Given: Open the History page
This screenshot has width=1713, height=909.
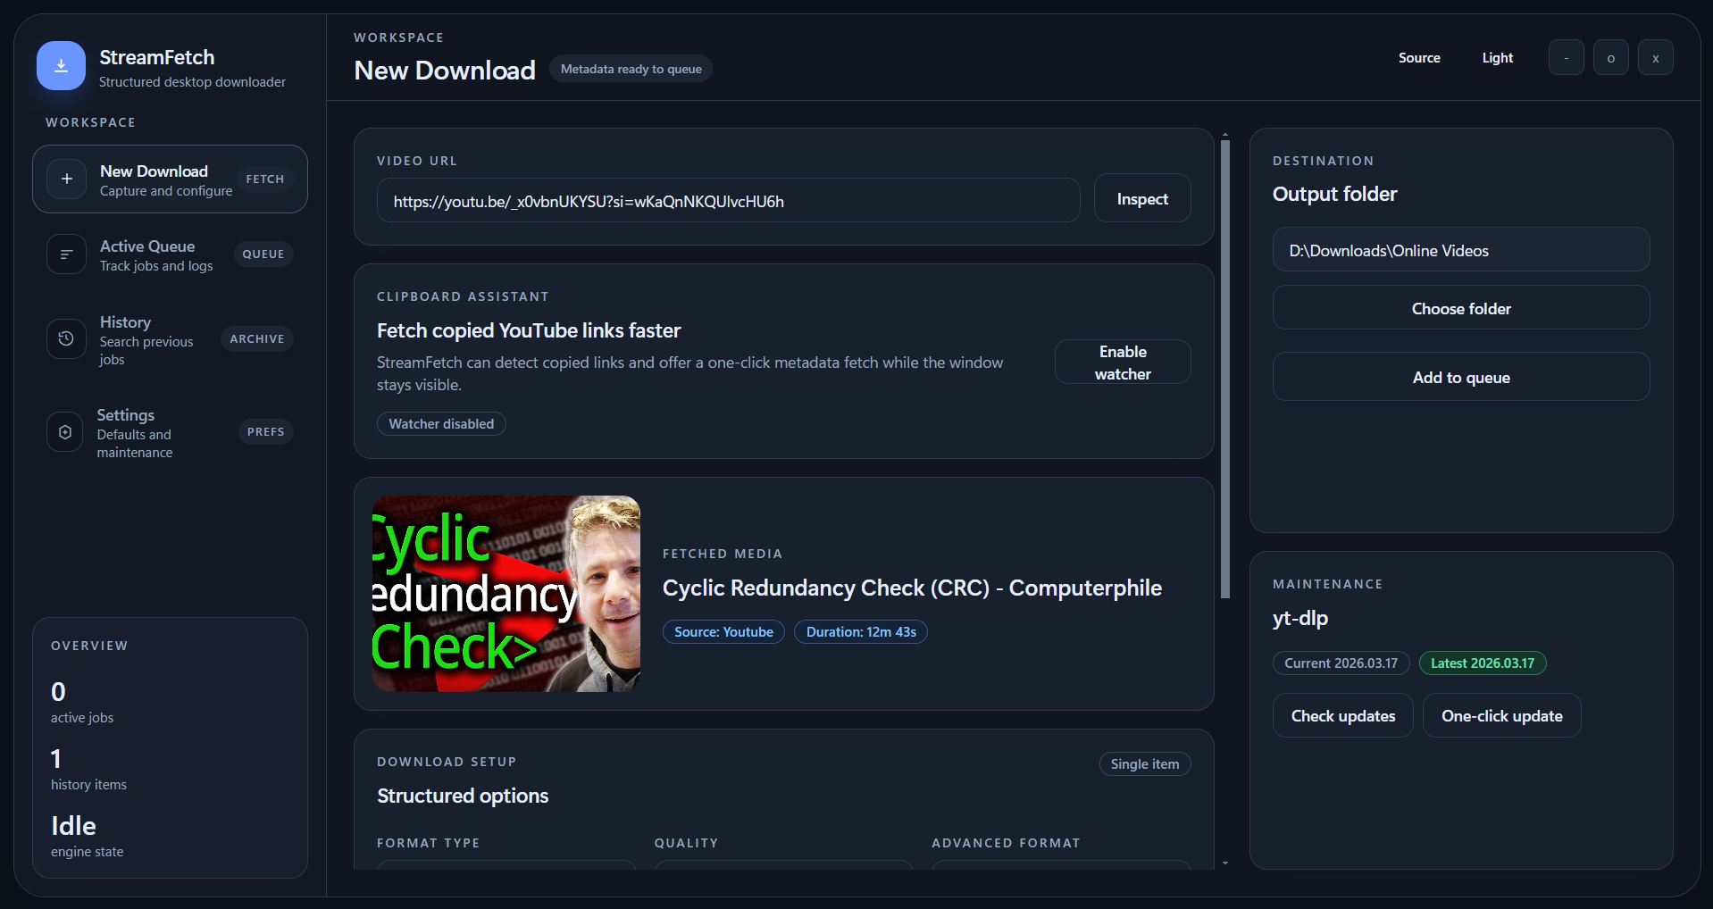Looking at the screenshot, I should [x=170, y=339].
